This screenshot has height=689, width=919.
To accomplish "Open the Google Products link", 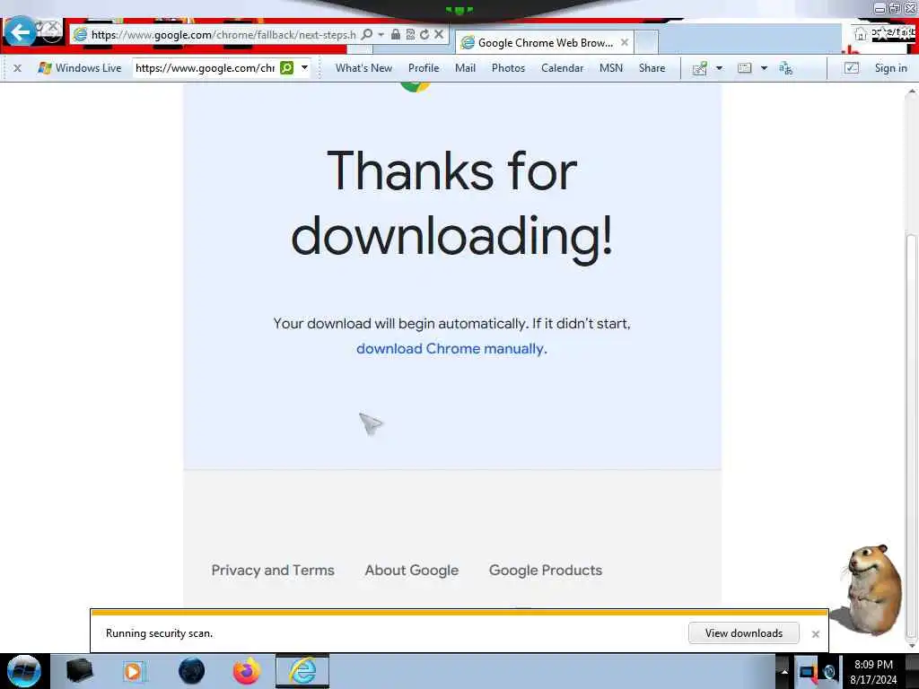I will pos(545,570).
